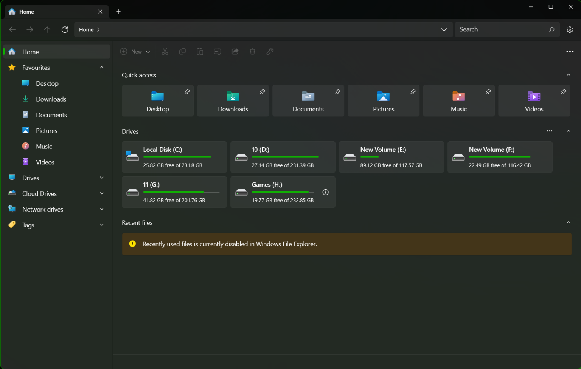This screenshot has width=581, height=369.
Task: Toggle the pin on the Downloads card
Action: 263,91
